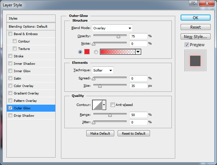The width and height of the screenshot is (217, 165).
Task: Select the solid color radio button
Action: click(80, 52)
